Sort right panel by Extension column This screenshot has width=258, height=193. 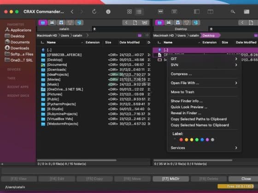pyautogui.click(x=210, y=42)
